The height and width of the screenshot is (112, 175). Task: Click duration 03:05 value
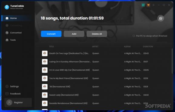[x=146, y=70]
